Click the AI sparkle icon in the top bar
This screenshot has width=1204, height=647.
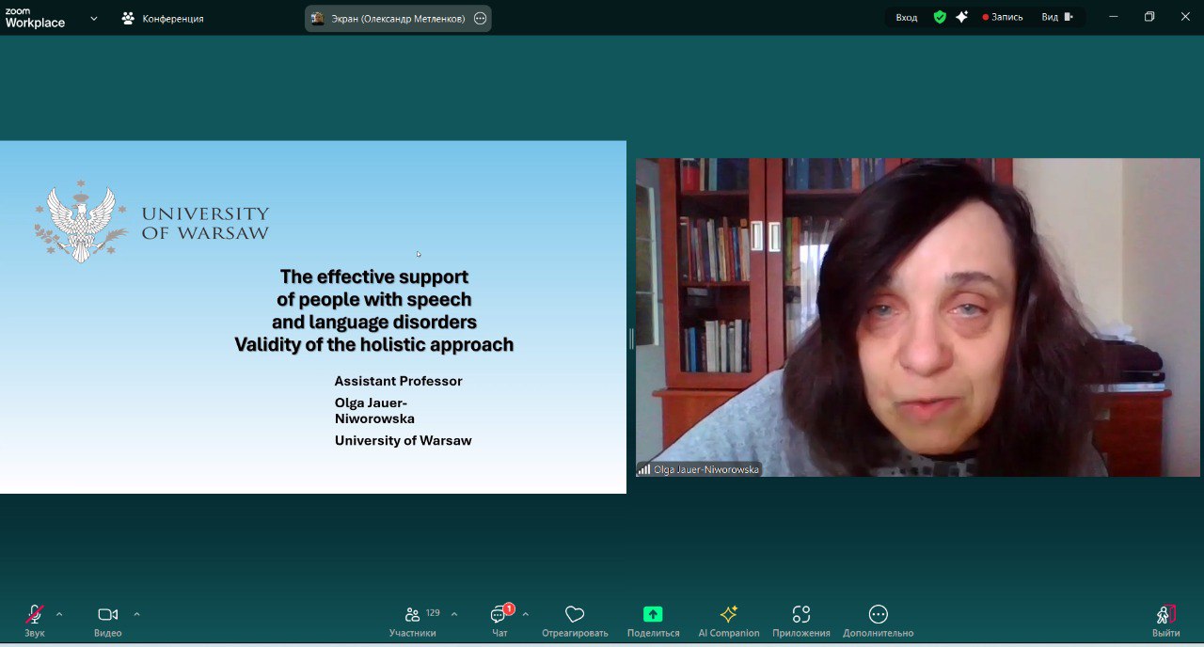point(961,17)
